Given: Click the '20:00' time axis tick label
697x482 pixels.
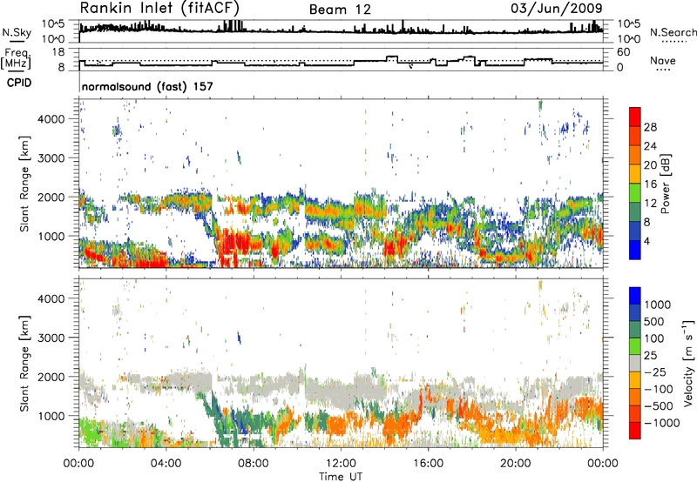Looking at the screenshot, I should (515, 464).
